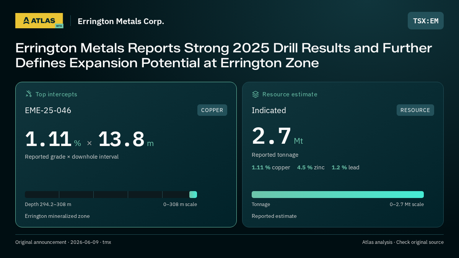Click the '1.11 % copper' grade
The image size is (459, 258).
[x=271, y=167]
